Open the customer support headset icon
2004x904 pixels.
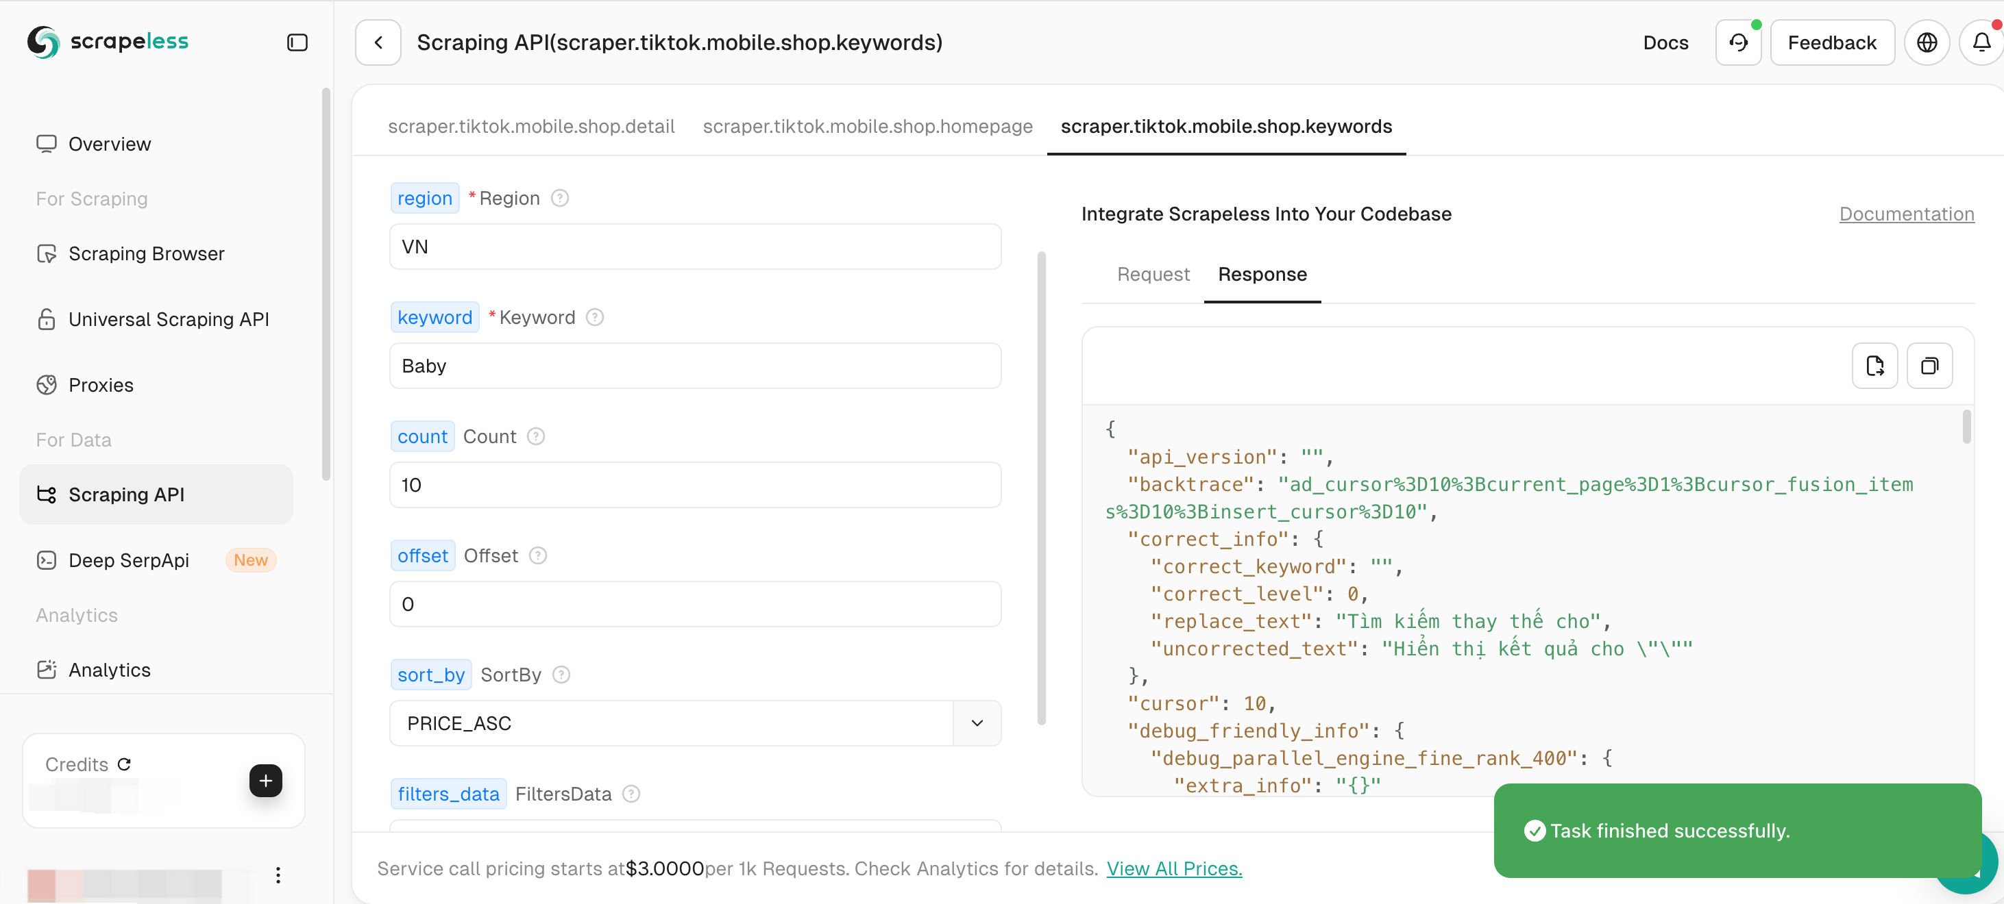[x=1738, y=42]
